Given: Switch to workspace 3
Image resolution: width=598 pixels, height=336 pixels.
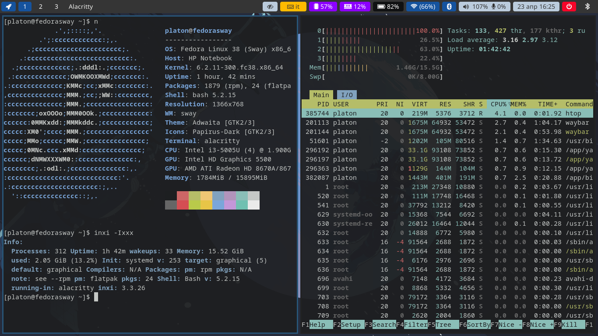Looking at the screenshot, I should pos(56,7).
